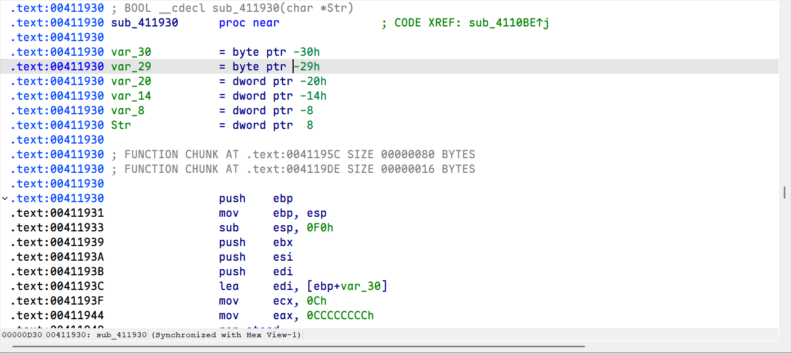Click the var_30 variable definition name
This screenshot has height=353, width=791.
click(131, 52)
